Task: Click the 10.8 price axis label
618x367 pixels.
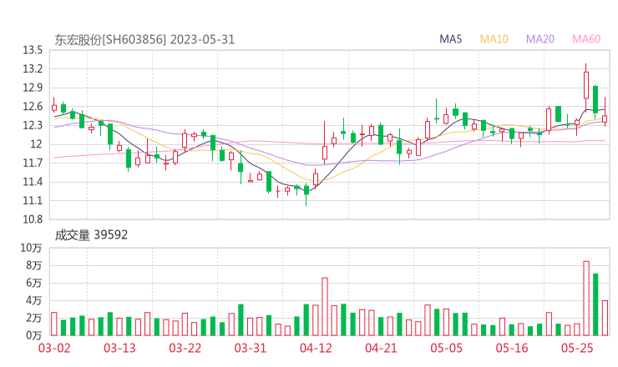Action: click(33, 219)
